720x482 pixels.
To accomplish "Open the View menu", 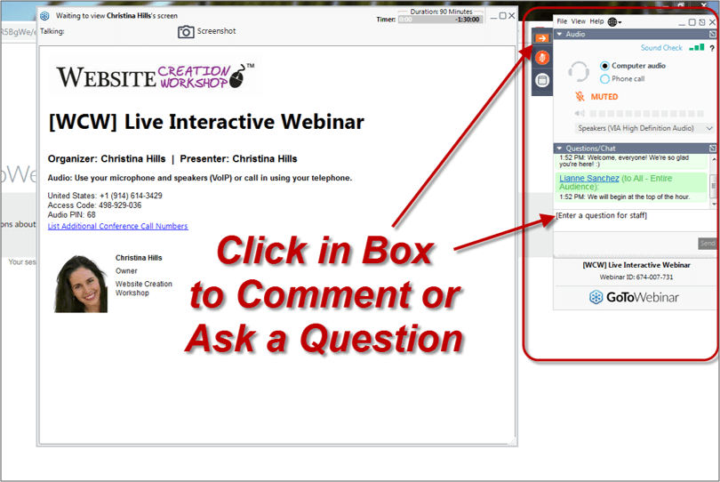I will [578, 21].
